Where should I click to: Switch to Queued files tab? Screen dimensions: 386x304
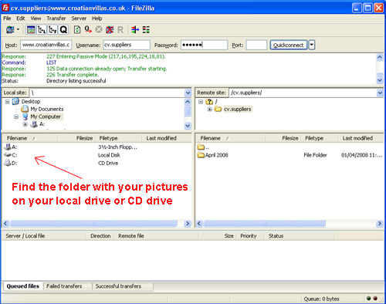point(22,286)
